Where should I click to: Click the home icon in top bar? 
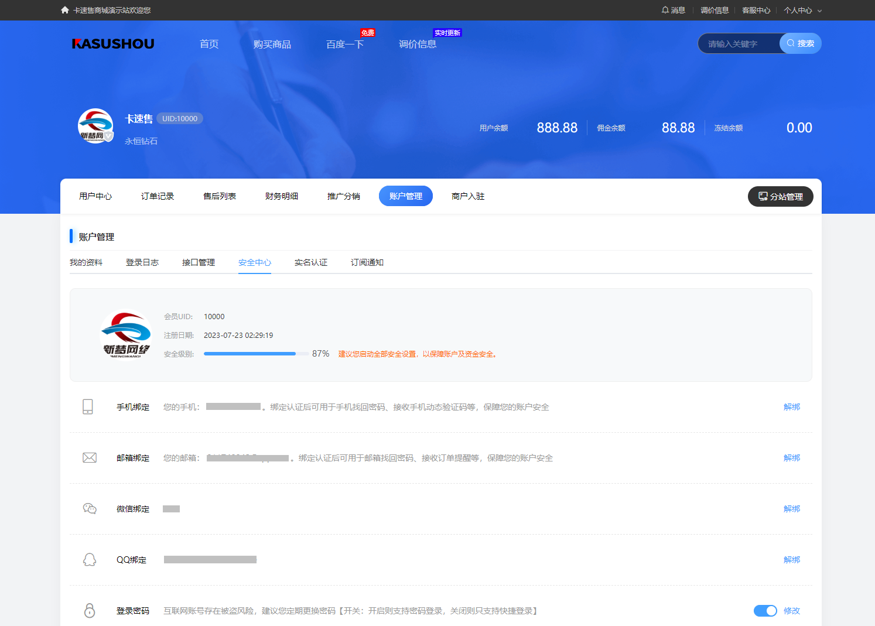tap(65, 10)
